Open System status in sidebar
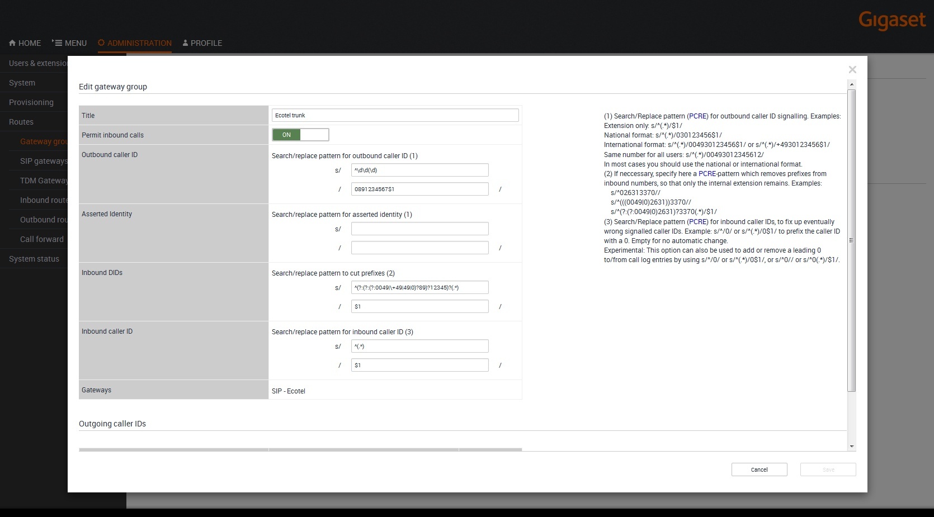Viewport: 934px width, 517px height. [x=34, y=259]
